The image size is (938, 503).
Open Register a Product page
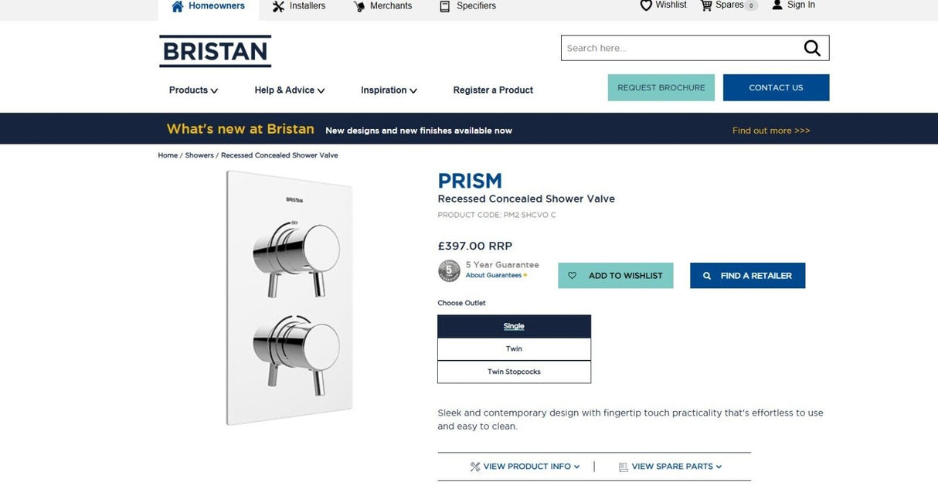(493, 90)
